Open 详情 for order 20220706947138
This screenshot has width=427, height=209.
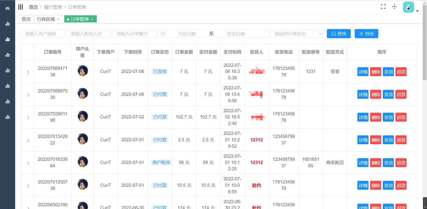click(x=363, y=72)
